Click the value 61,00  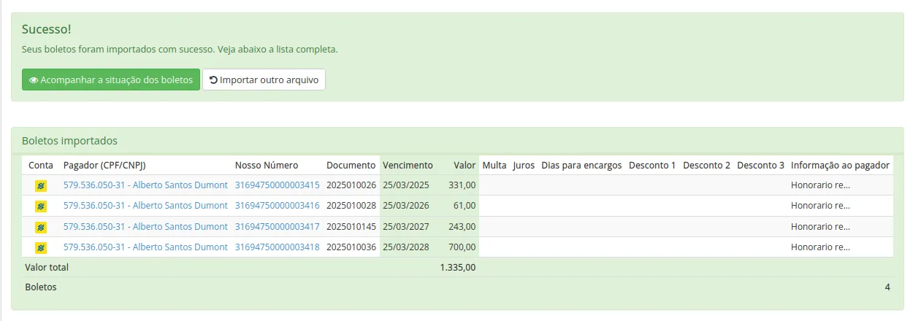[x=464, y=206]
